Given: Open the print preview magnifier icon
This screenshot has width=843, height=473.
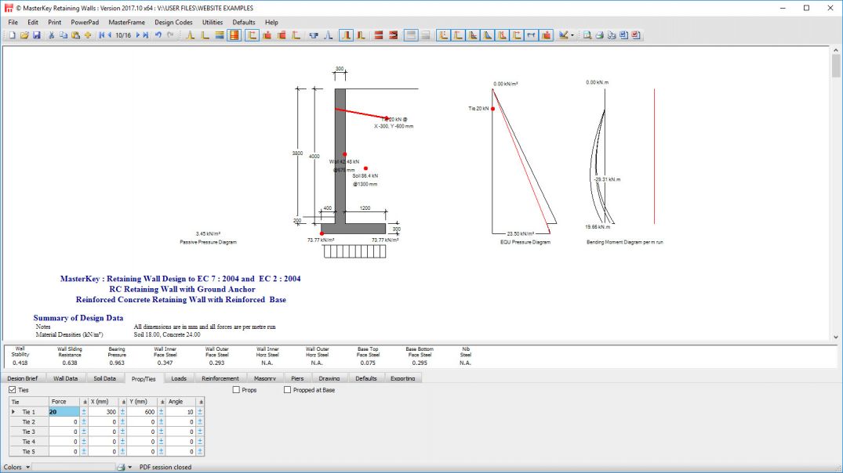Looking at the screenshot, I should [587, 35].
